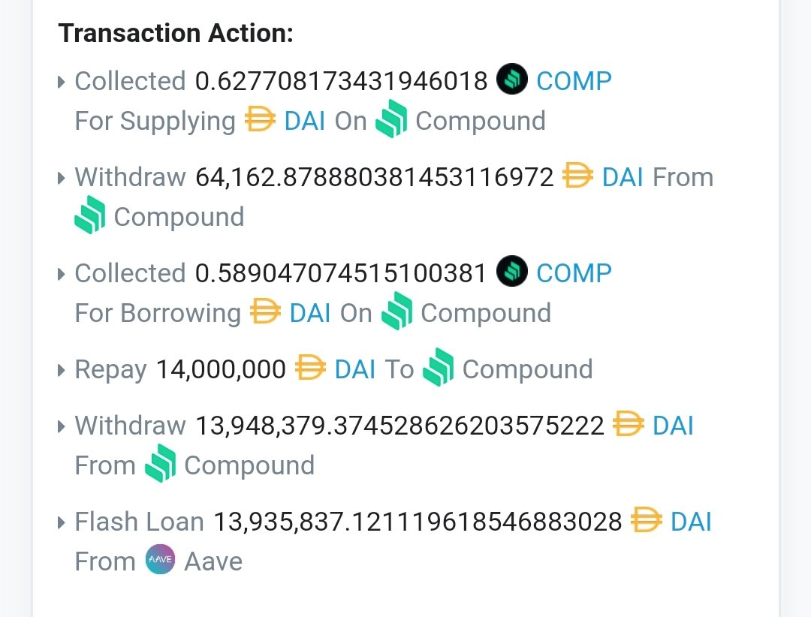Open the COMP link in first row
Screen dimensions: 811x617
tap(574, 81)
